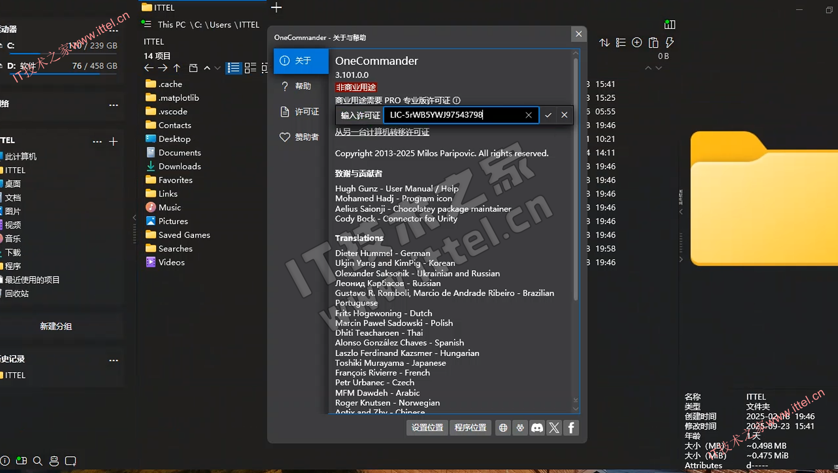Switch to the tiles layout view
Image resolution: width=838 pixels, height=473 pixels.
(x=250, y=68)
